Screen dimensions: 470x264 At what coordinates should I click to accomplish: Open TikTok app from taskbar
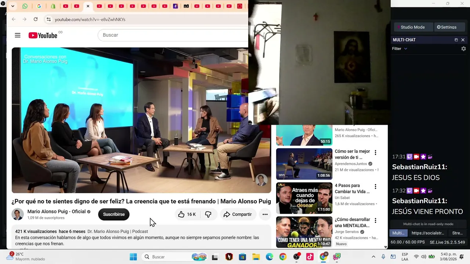coord(310,257)
